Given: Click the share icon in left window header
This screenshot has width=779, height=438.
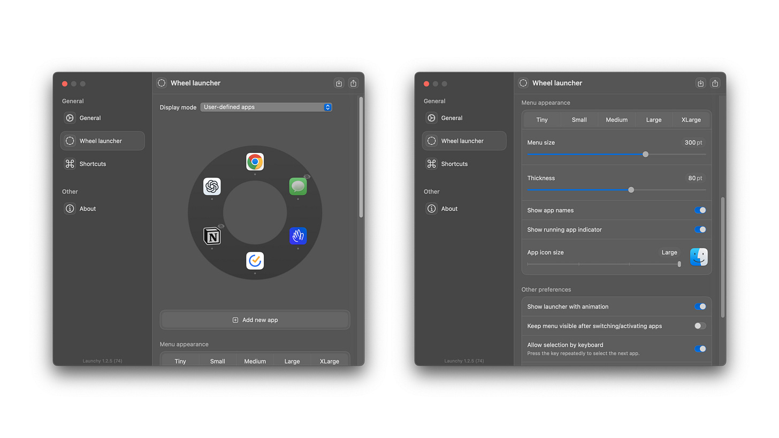Looking at the screenshot, I should point(353,83).
